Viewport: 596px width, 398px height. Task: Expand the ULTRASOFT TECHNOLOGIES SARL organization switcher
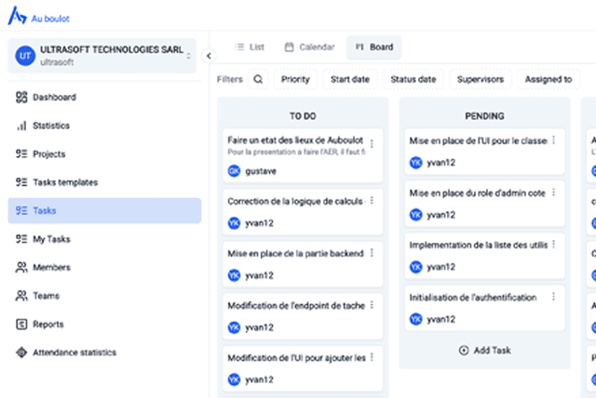[x=102, y=56]
